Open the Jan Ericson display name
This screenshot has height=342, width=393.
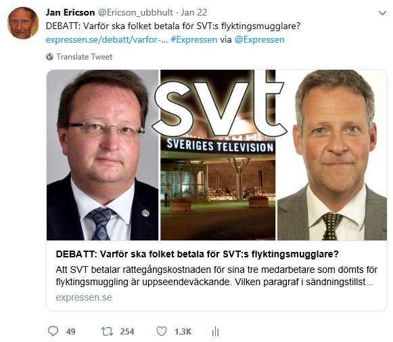70,12
